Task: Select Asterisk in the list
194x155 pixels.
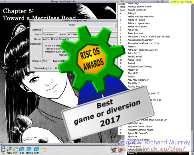Action: 132,47
